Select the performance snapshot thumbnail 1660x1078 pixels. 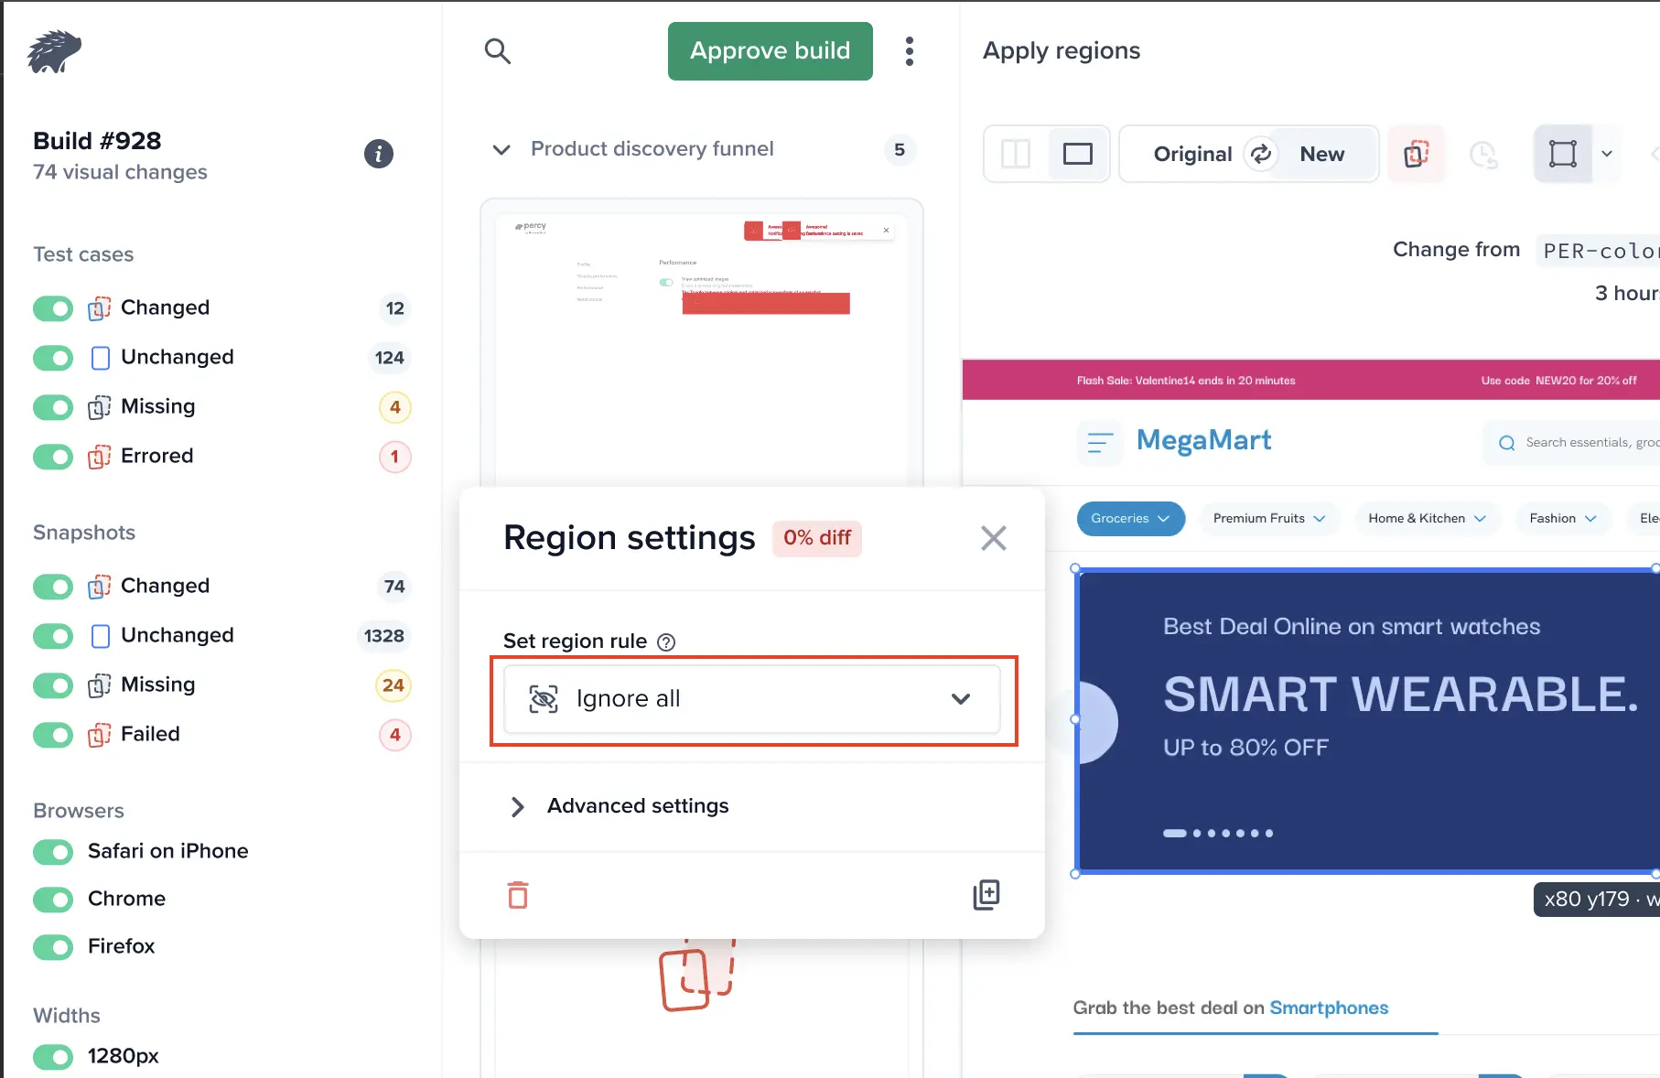point(702,343)
